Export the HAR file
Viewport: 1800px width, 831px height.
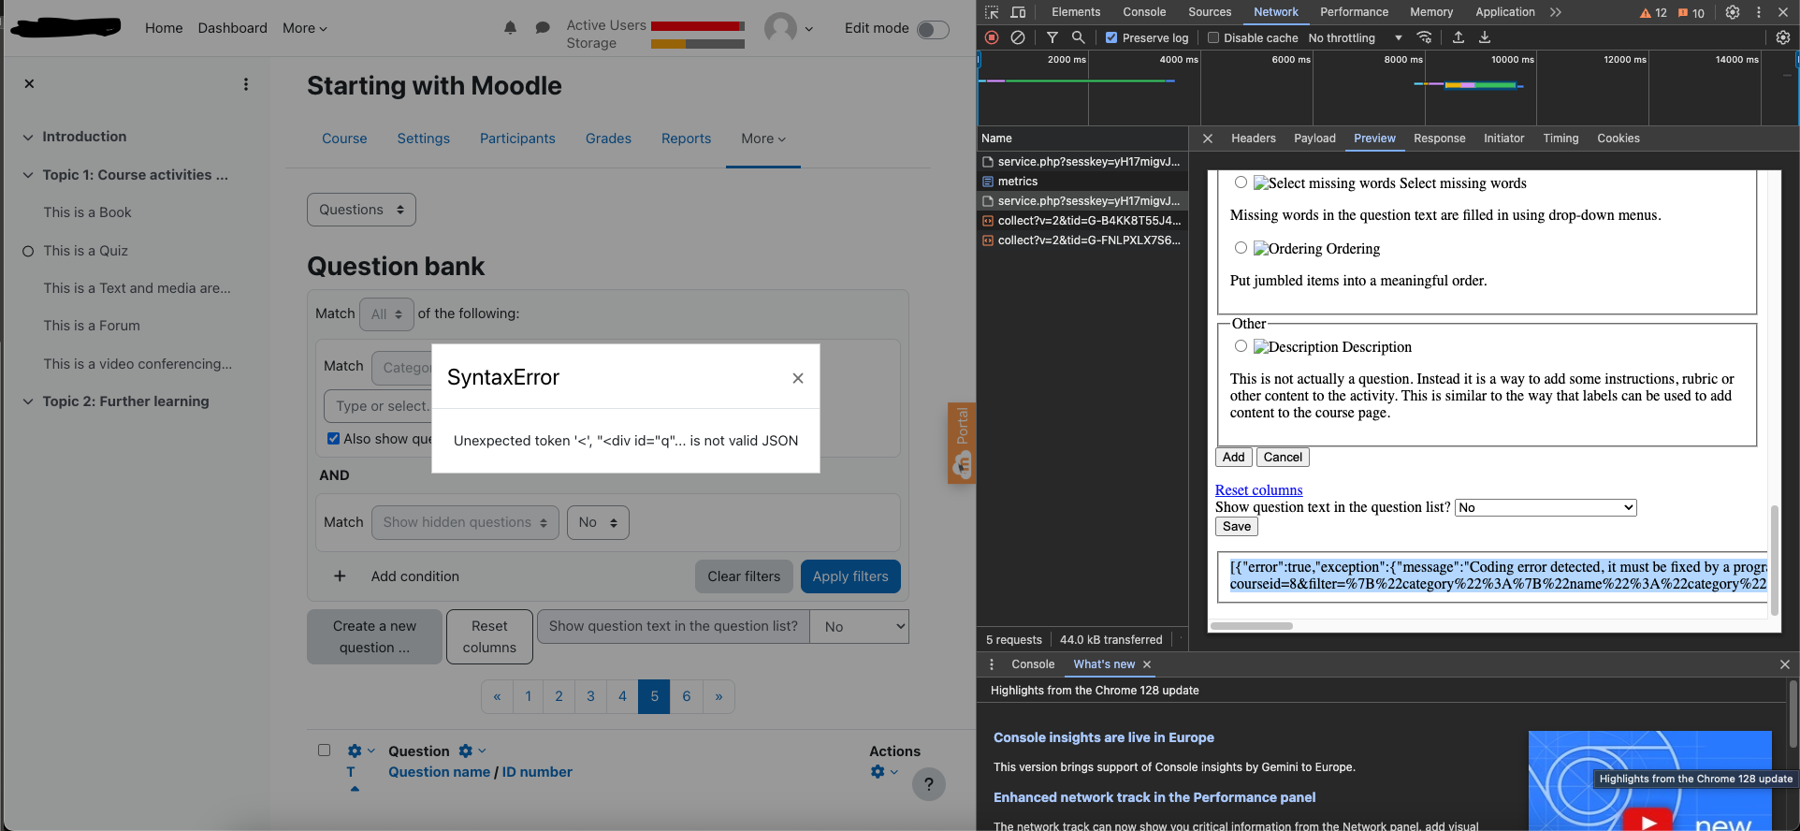[1485, 37]
